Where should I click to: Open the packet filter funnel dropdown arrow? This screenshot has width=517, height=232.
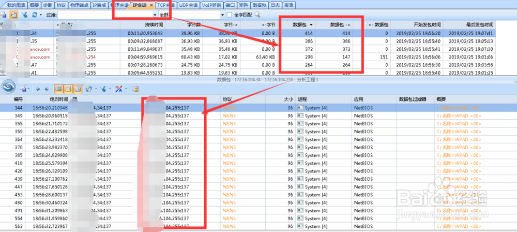coord(110,89)
